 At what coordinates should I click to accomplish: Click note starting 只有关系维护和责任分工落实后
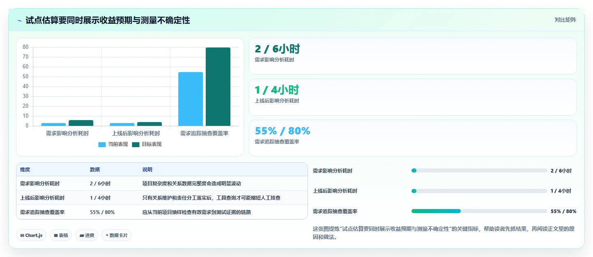click(211, 198)
